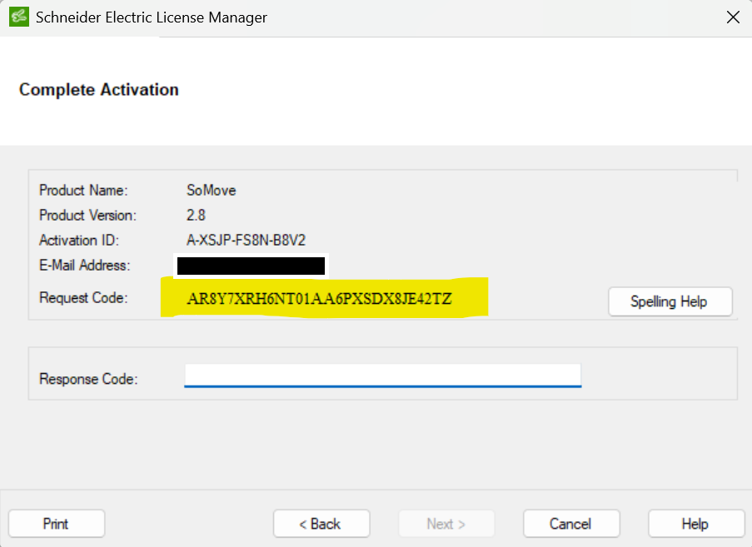Viewport: 752px width, 547px height.
Task: Select the request code AR8Y7XRH6NT01AA6PXSDX8JE42TZ
Action: coord(320,299)
